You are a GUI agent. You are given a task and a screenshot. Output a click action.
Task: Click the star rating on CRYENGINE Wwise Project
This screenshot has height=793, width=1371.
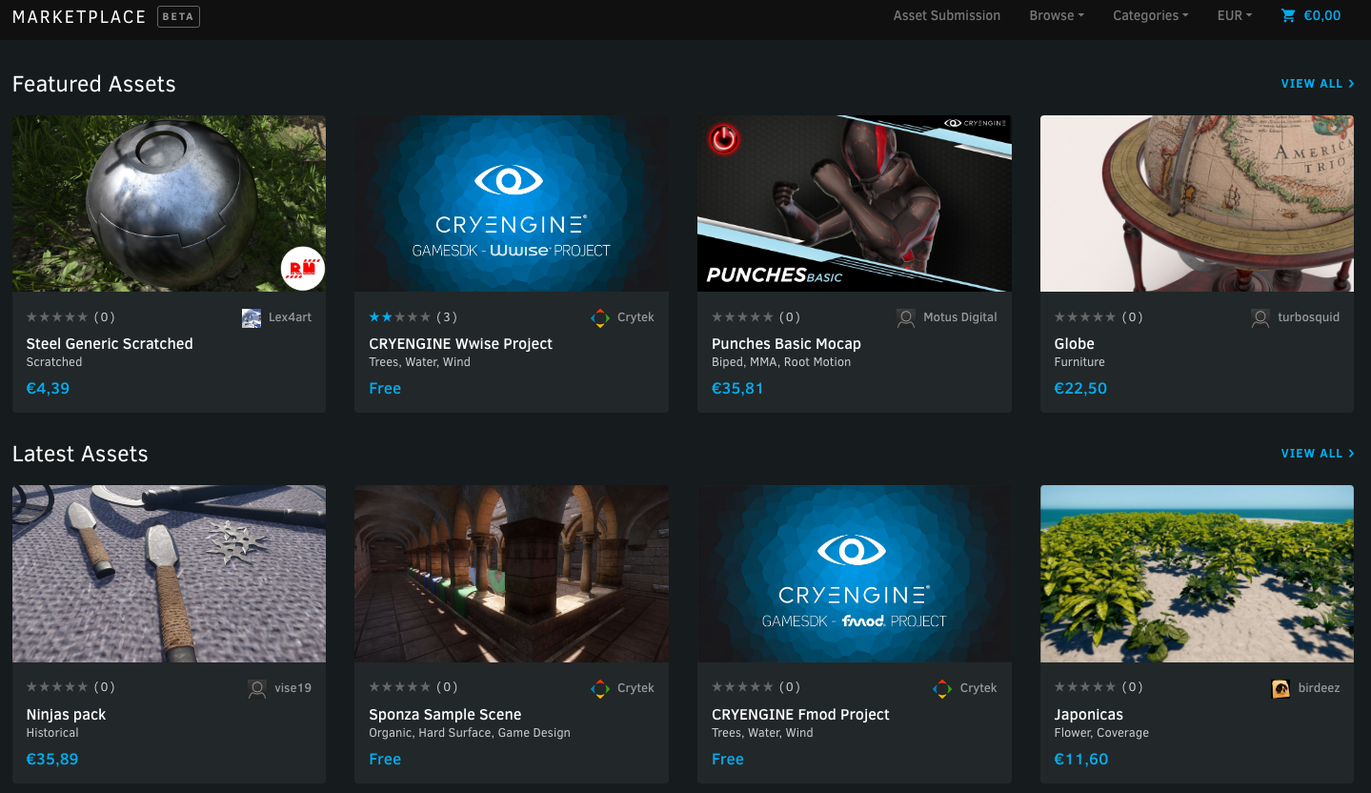pyautogui.click(x=399, y=317)
